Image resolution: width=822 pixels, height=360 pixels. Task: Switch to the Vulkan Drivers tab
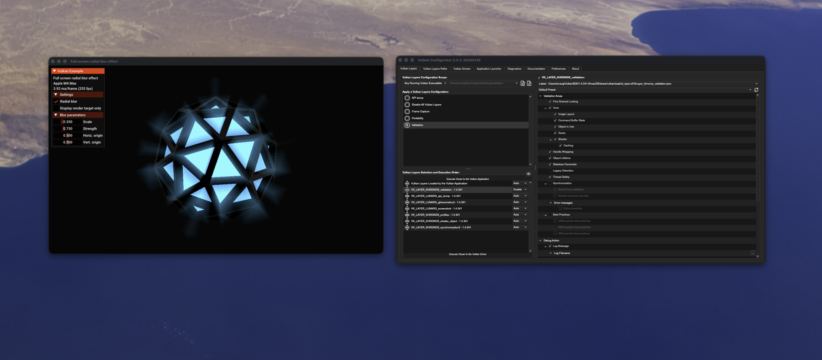coord(461,68)
